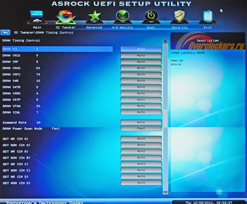Open the Advanced green star icon
This screenshot has height=204, width=247.
[x=94, y=17]
